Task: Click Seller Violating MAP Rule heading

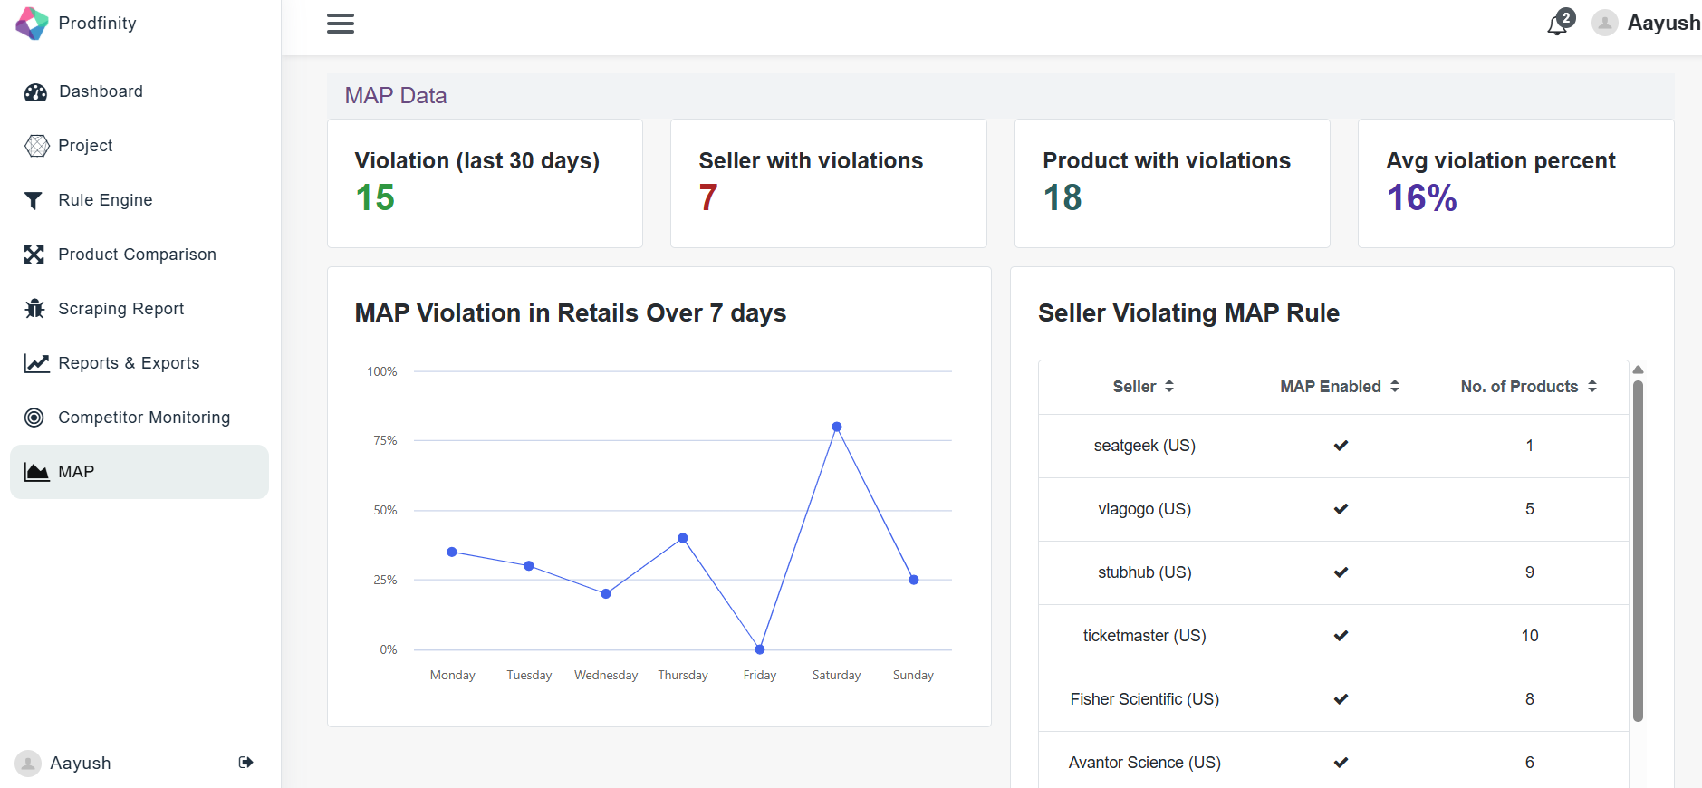Action: click(1188, 313)
